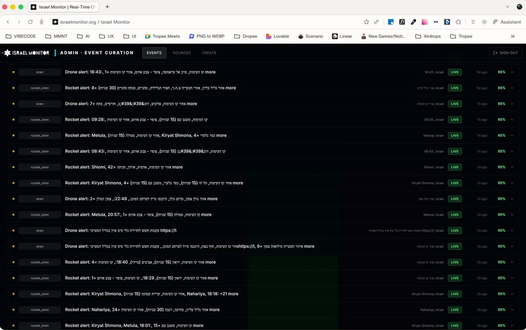Toggle LIVE badge on Rocket alert Shlomi row
This screenshot has height=330, width=526.
click(455, 167)
